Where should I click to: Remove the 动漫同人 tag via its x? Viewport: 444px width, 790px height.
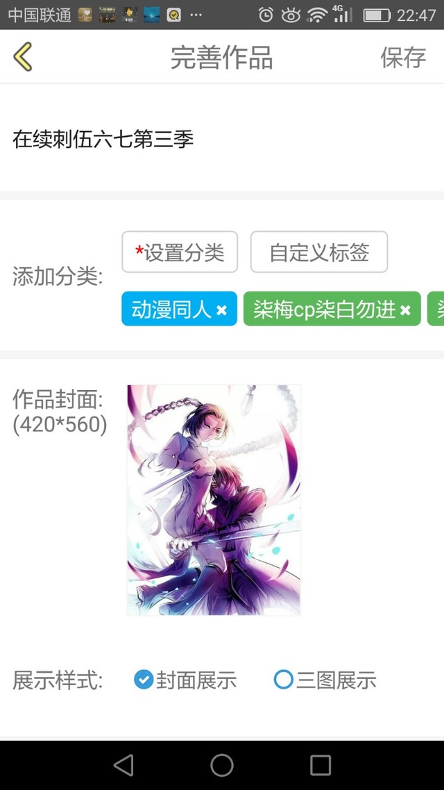221,310
